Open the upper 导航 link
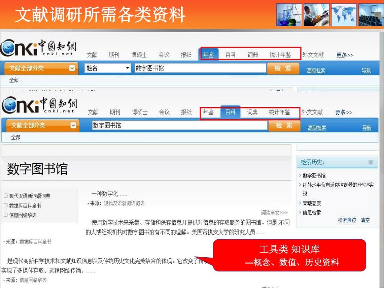 pyautogui.click(x=366, y=70)
